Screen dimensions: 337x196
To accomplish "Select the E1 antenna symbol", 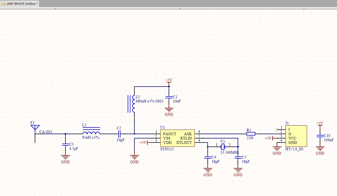I will 35,128.
